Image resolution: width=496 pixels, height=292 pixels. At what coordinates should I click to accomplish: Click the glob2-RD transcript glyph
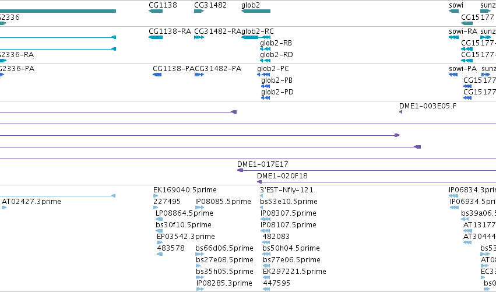265,61
